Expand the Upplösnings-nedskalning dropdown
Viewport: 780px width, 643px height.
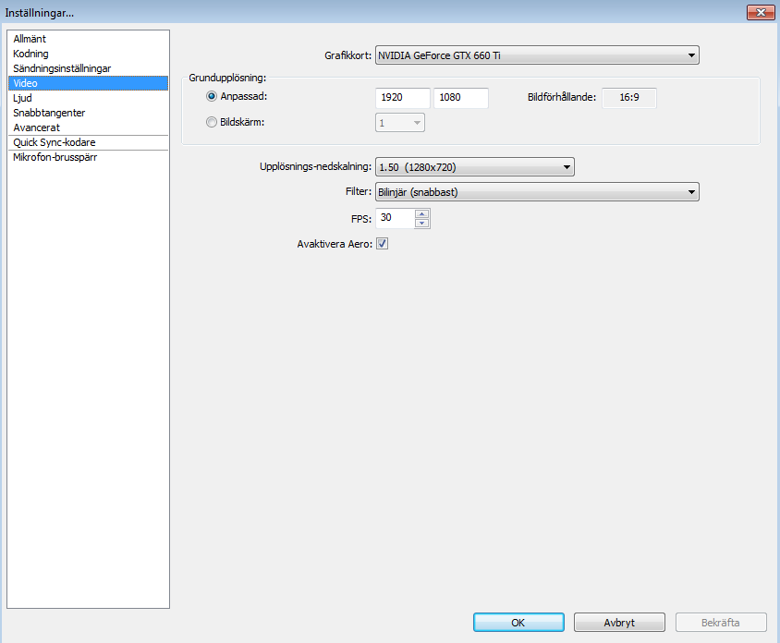pyautogui.click(x=474, y=167)
